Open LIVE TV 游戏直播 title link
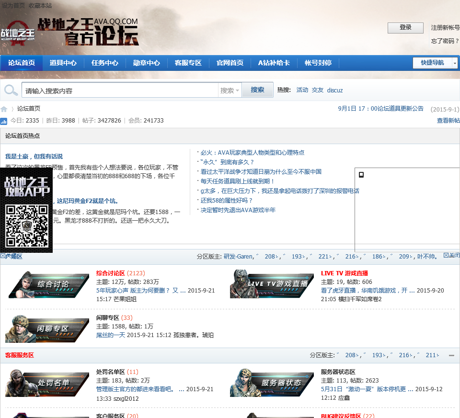 coord(345,273)
